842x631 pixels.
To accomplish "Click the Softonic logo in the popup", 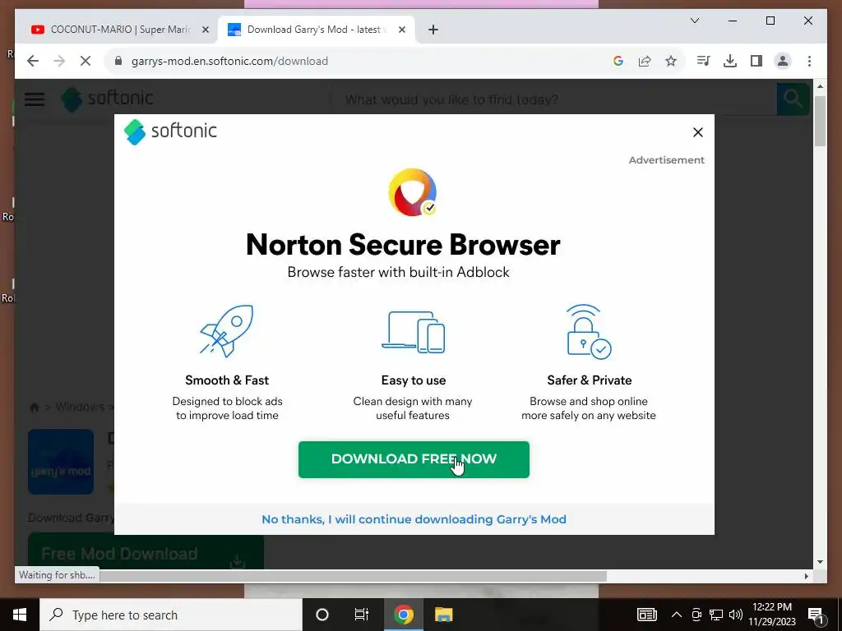I will 170,131.
